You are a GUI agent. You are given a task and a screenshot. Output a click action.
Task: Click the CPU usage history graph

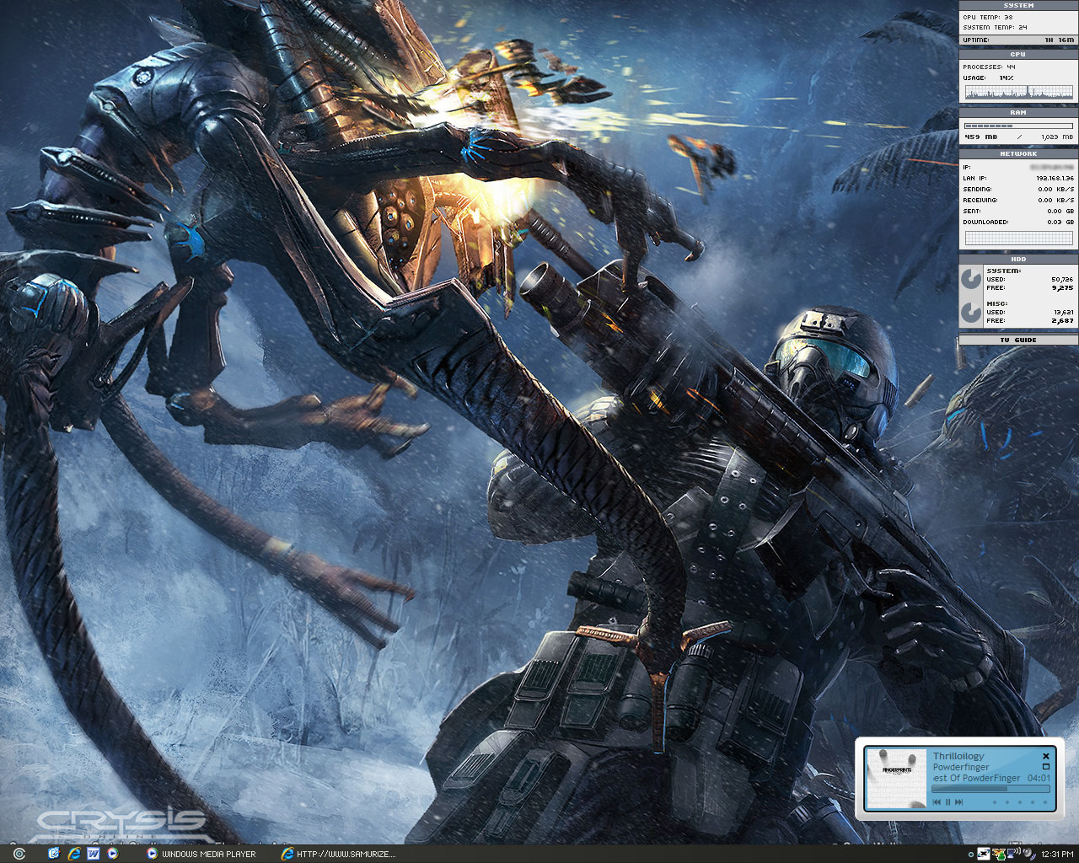(x=1018, y=91)
